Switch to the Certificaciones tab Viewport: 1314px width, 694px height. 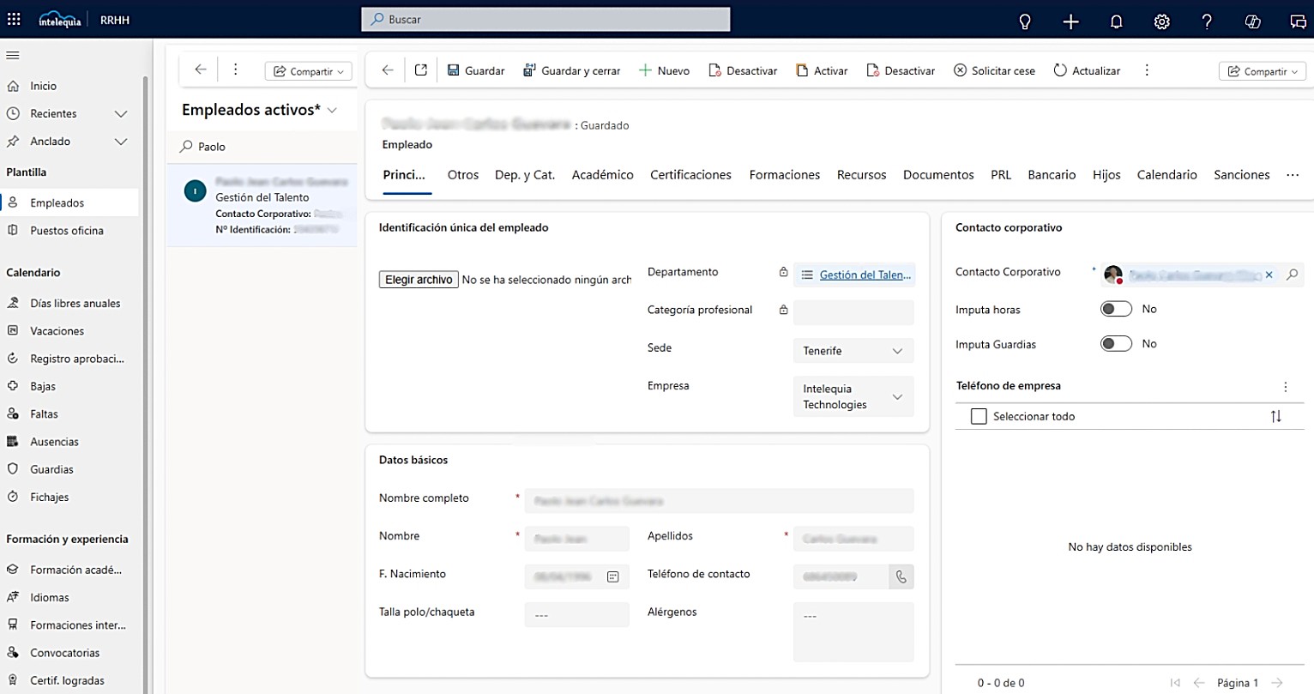coord(690,174)
